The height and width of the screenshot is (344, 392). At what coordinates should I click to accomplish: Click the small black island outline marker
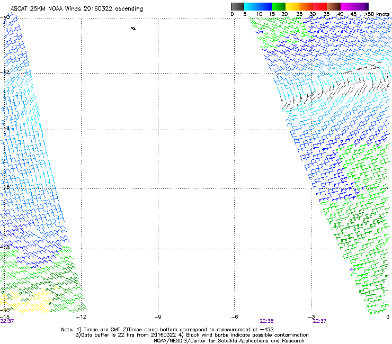133,29
